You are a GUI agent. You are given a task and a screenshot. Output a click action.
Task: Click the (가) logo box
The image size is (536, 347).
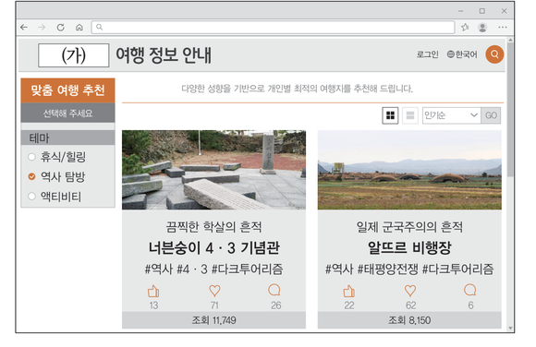(x=74, y=55)
